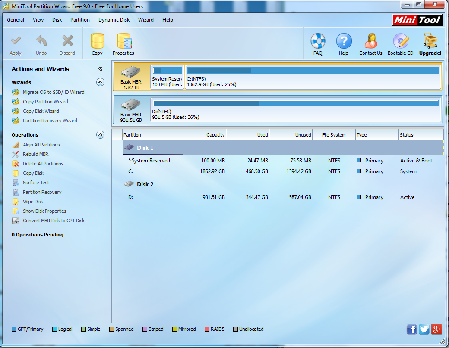Open the Google Plus share icon
Viewport: 449px width, 348px height.
tap(436, 329)
